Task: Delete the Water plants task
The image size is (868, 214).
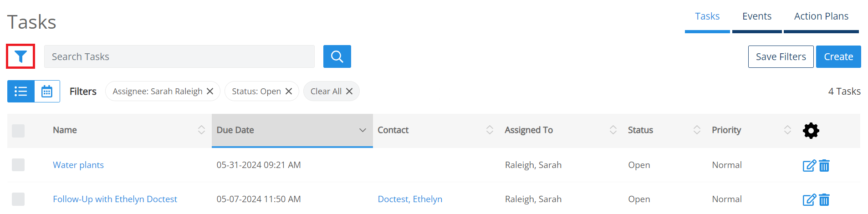Action: pyautogui.click(x=824, y=165)
